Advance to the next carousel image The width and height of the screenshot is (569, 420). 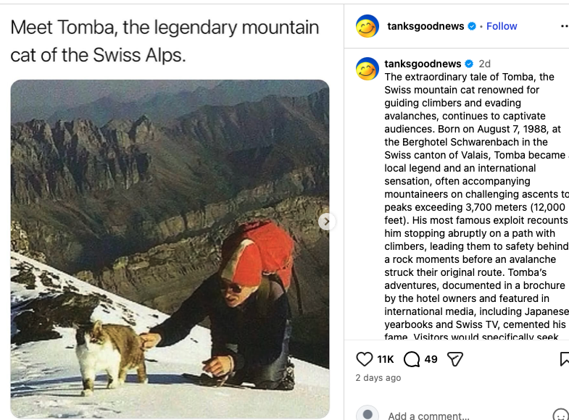click(327, 222)
